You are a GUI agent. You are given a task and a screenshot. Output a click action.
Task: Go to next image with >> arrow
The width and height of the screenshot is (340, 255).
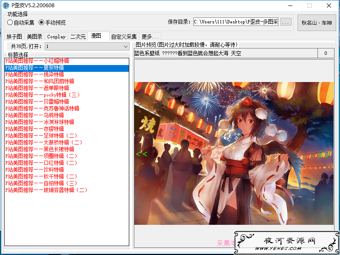click(x=324, y=155)
